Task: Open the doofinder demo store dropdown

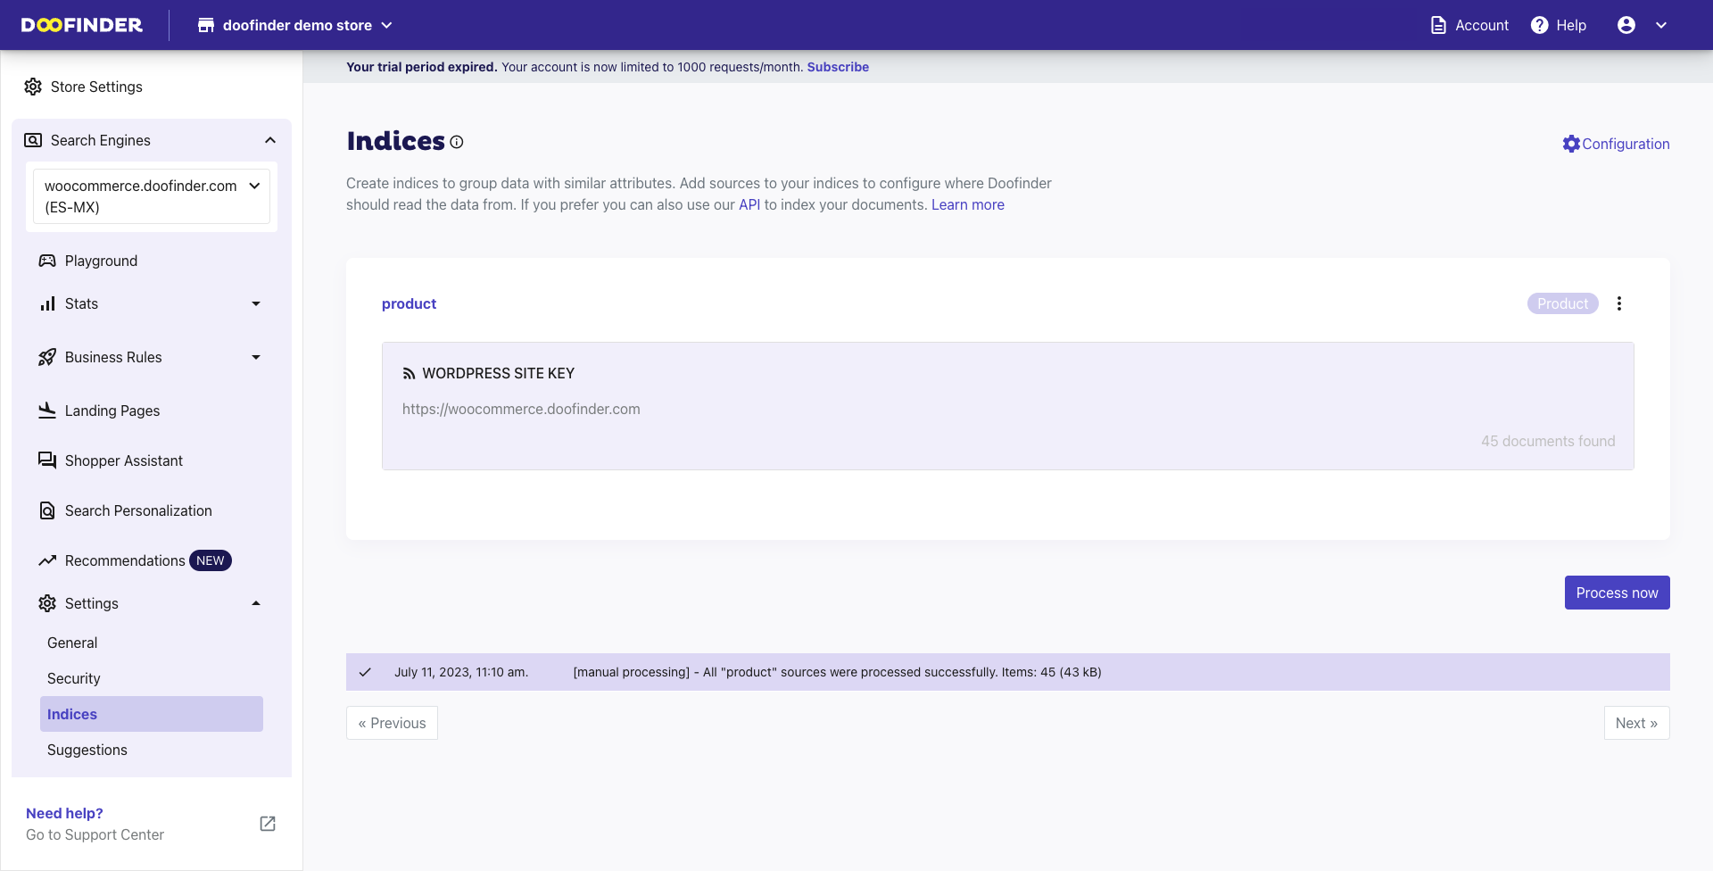Action: (x=295, y=25)
